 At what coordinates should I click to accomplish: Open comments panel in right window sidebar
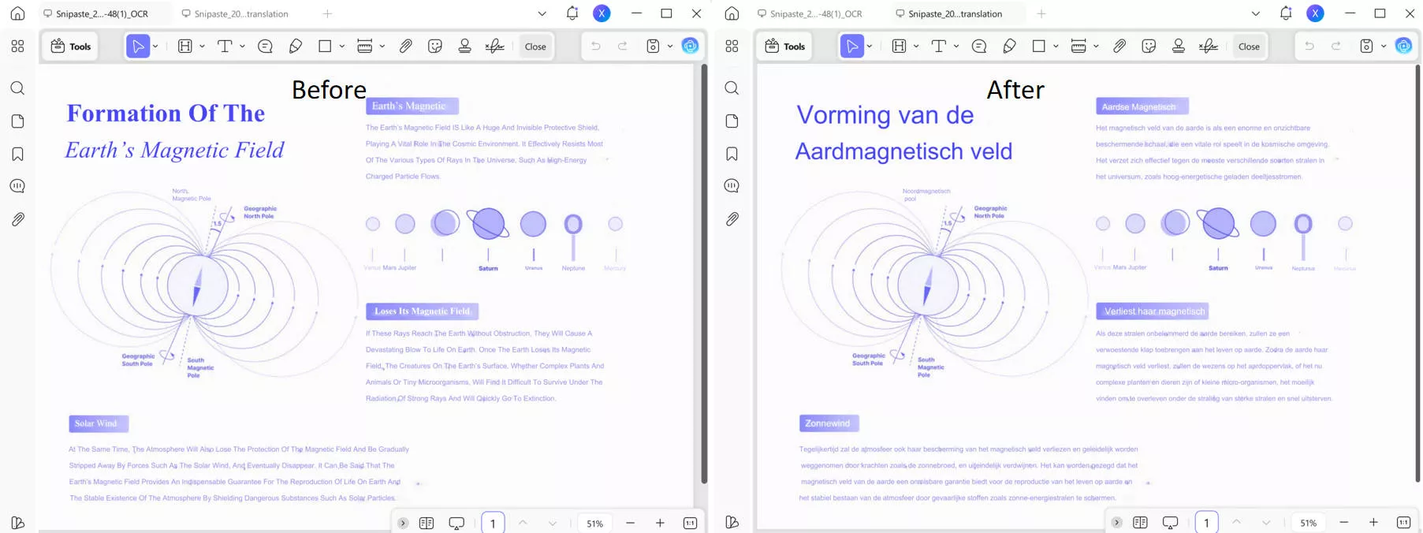732,186
